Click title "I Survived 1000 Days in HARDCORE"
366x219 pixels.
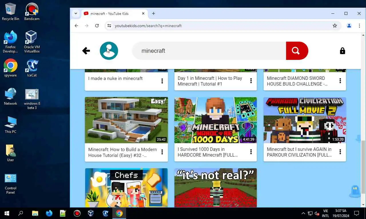point(208,152)
